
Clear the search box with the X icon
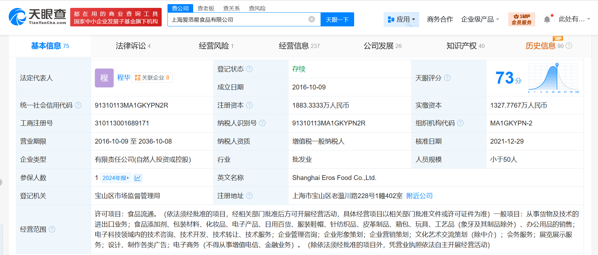point(312,19)
